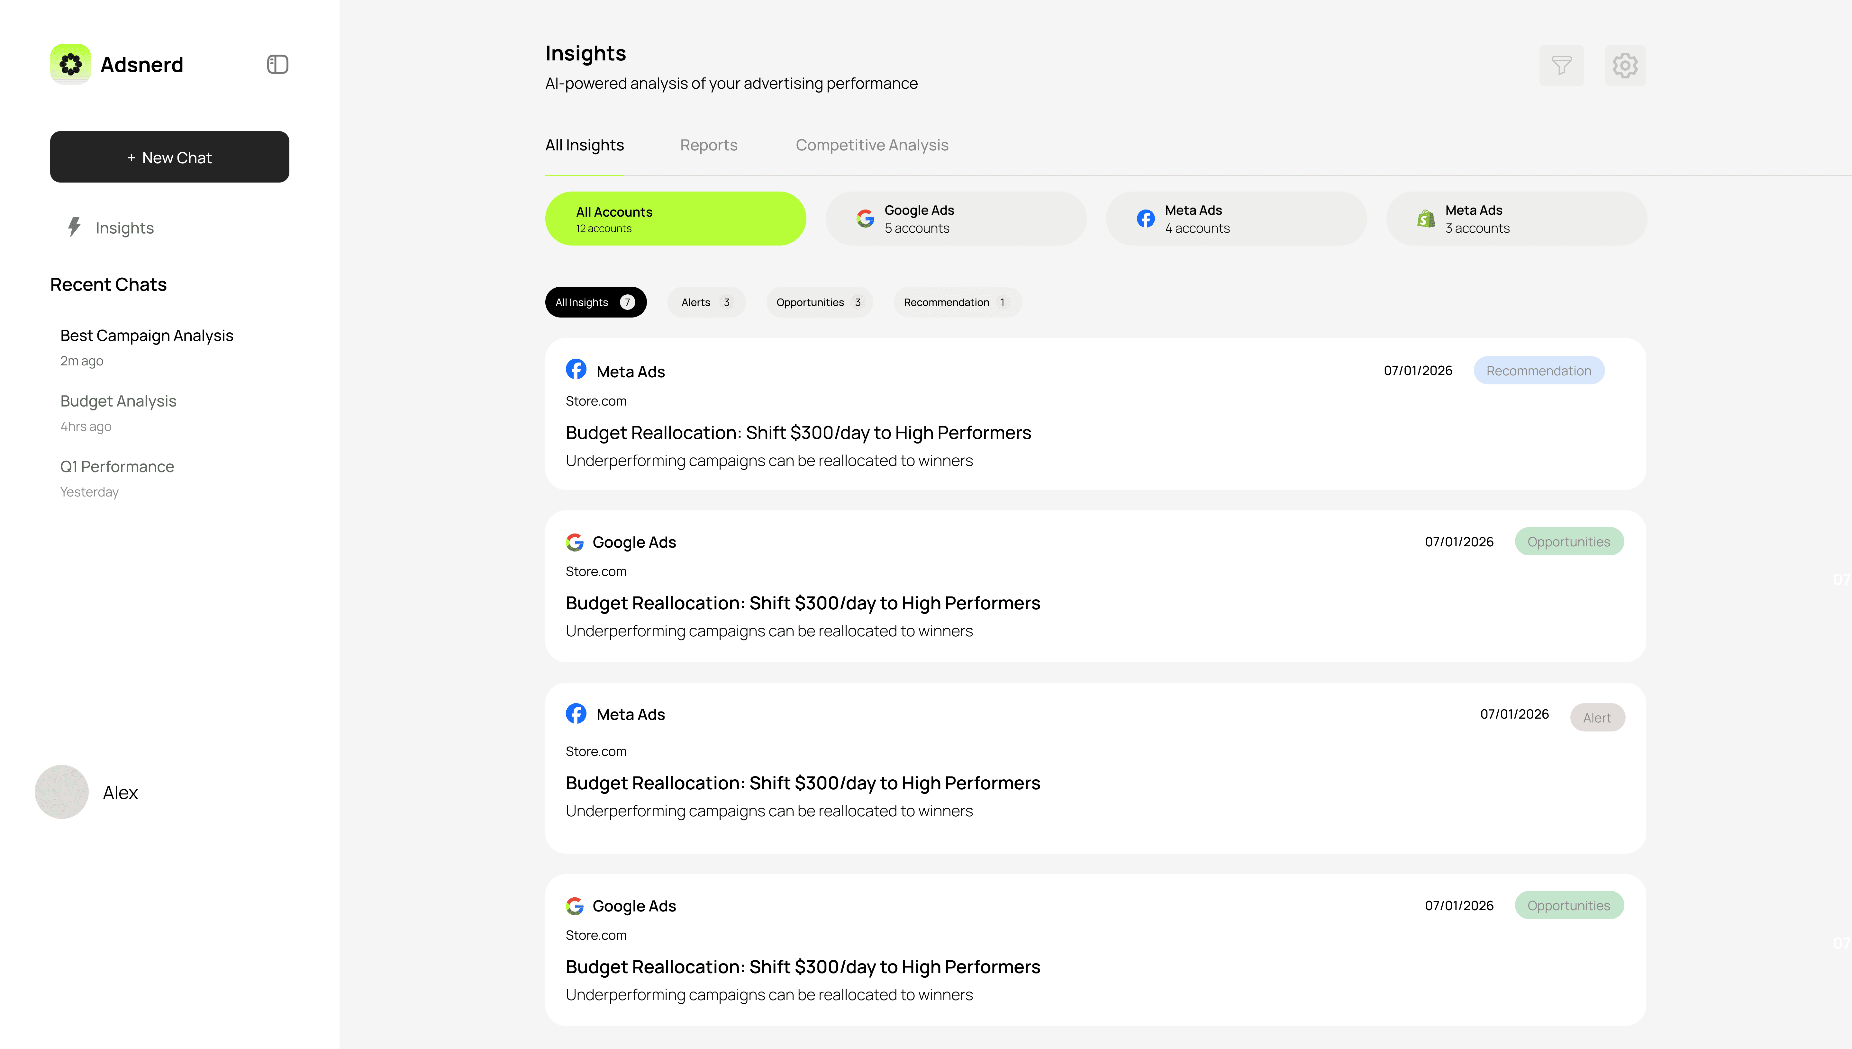Click the Insights lightning bolt icon
The width and height of the screenshot is (1852, 1049).
coord(74,227)
